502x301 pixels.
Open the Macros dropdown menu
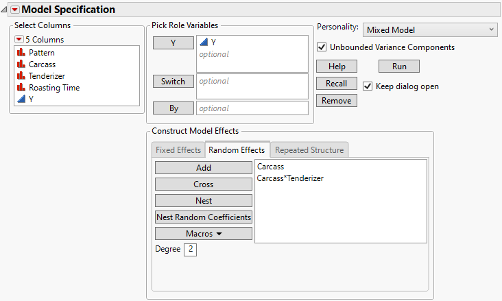tap(204, 234)
